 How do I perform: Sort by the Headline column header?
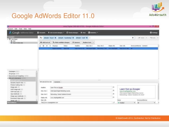pos(77,46)
